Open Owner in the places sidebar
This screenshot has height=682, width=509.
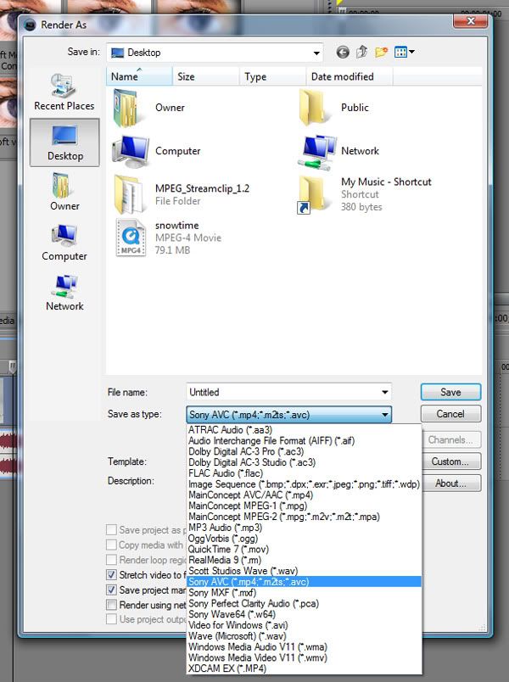(x=64, y=192)
